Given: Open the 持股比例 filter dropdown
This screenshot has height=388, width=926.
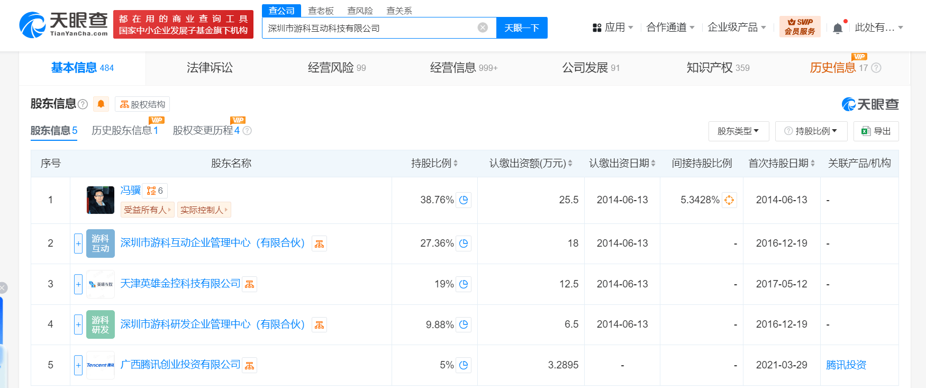Looking at the screenshot, I should click(811, 131).
